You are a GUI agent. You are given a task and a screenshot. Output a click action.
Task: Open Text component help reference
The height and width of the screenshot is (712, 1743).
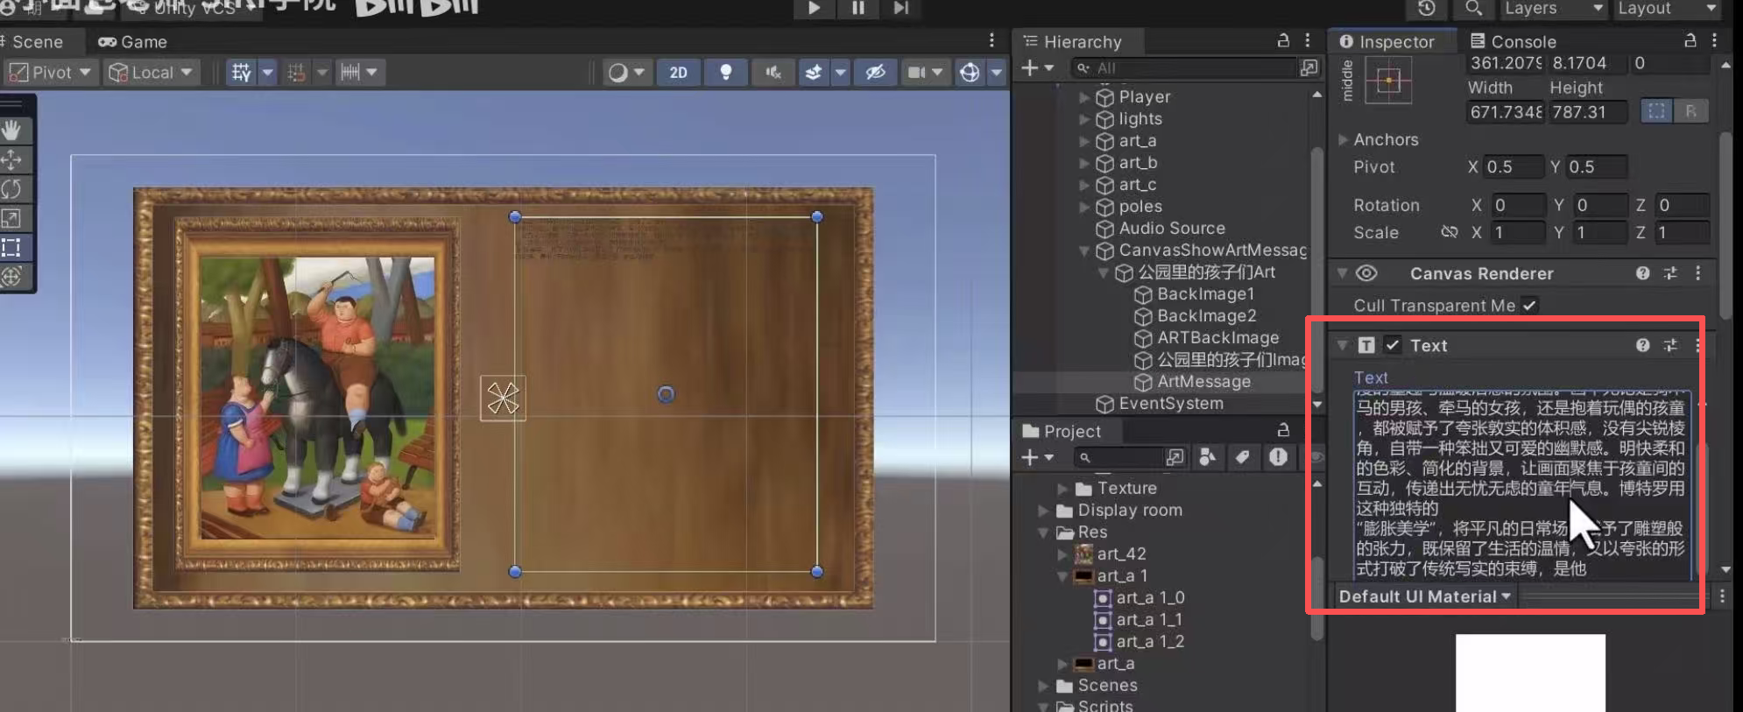[x=1642, y=345]
